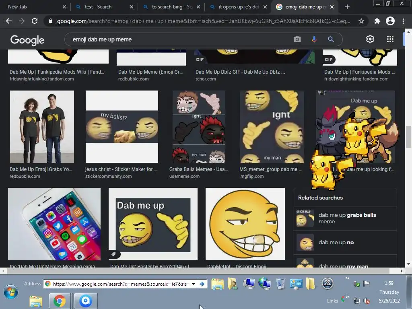The image size is (412, 309).
Task: Open the 'ignt my man' emoji thumbnail
Action: 272,127
